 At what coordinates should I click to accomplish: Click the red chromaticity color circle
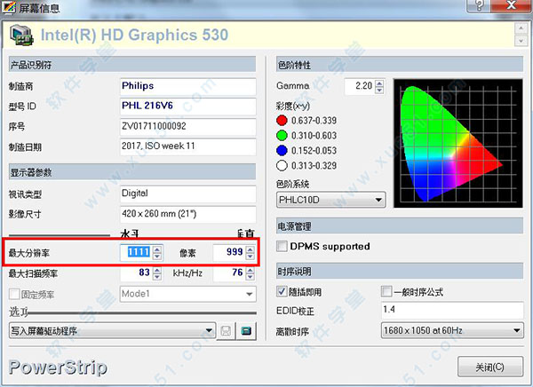(282, 121)
